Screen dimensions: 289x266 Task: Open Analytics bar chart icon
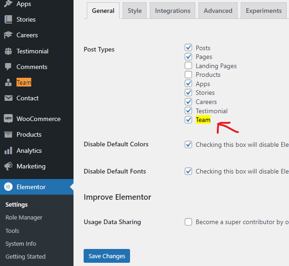point(8,150)
